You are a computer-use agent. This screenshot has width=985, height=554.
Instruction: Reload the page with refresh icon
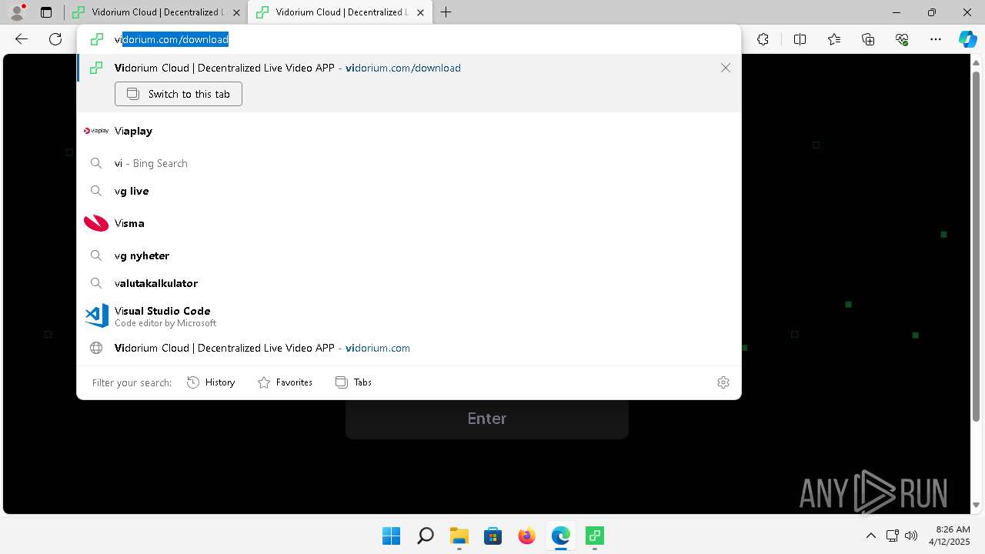[x=55, y=39]
